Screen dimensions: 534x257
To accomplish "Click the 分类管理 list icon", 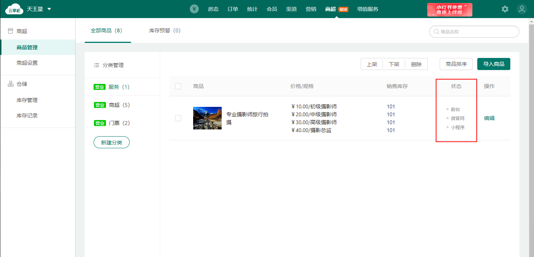I will click(x=97, y=65).
